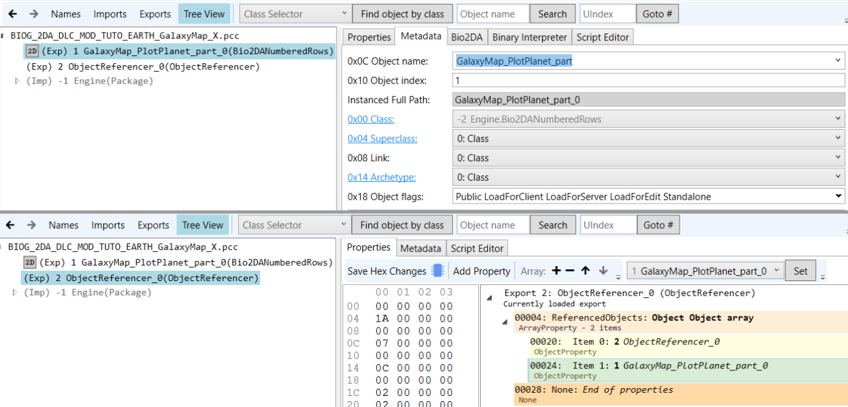Click the Add Property button
Viewport: 848px width, 407px height.
481,271
